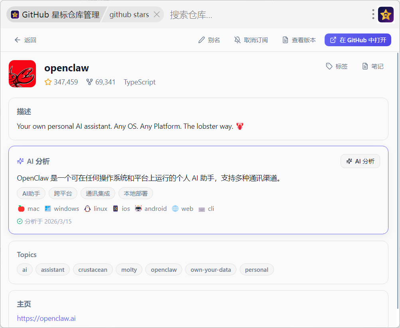Click the tag icon beside 标签
Image resolution: width=400 pixels, height=328 pixels.
pyautogui.click(x=329, y=66)
